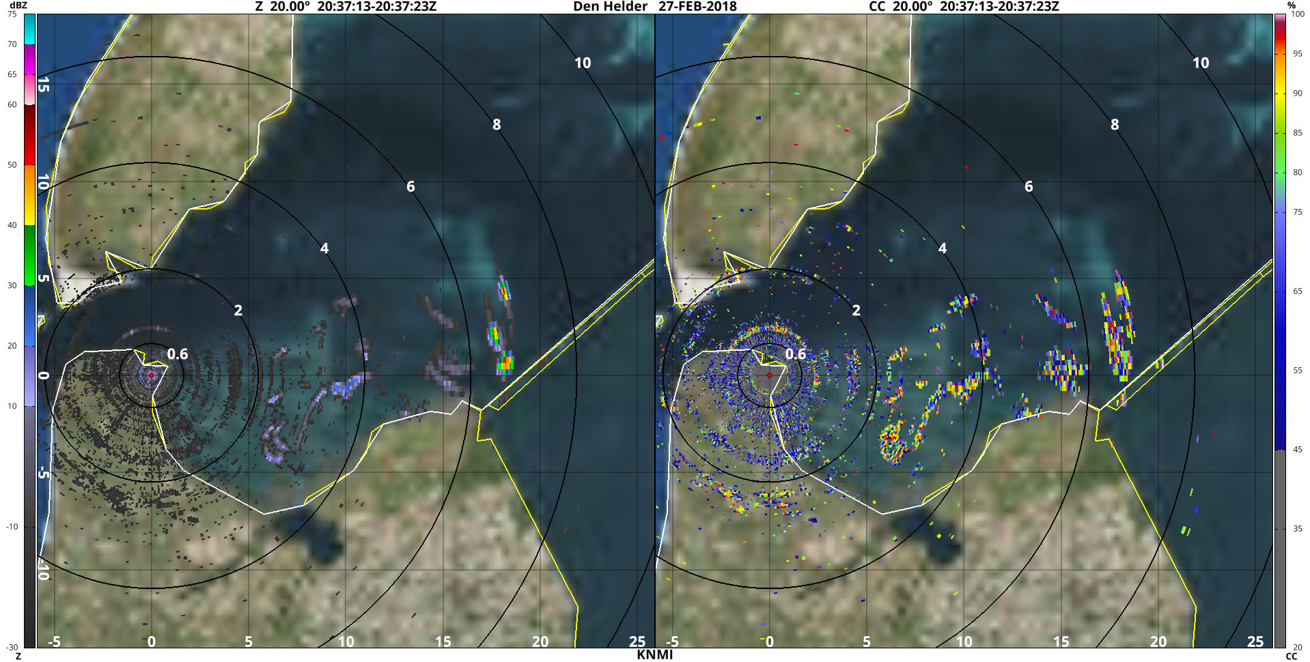Select the dBZ unit label
The image size is (1310, 662).
18,5
